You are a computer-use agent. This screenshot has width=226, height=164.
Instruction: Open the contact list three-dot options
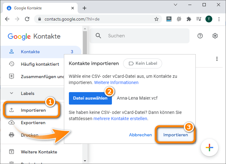[x=217, y=59]
